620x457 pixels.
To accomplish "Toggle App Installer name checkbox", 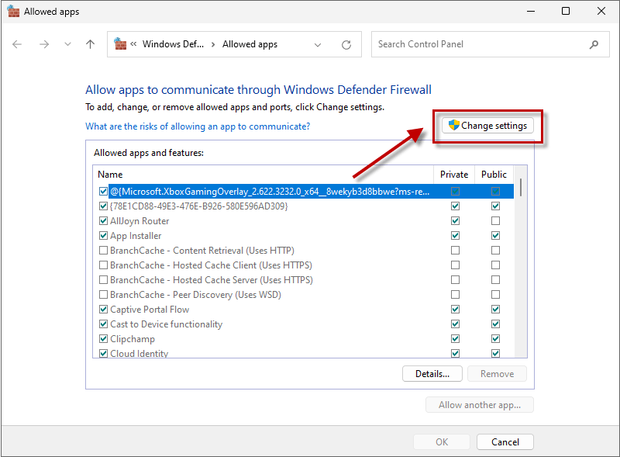I will pos(103,236).
